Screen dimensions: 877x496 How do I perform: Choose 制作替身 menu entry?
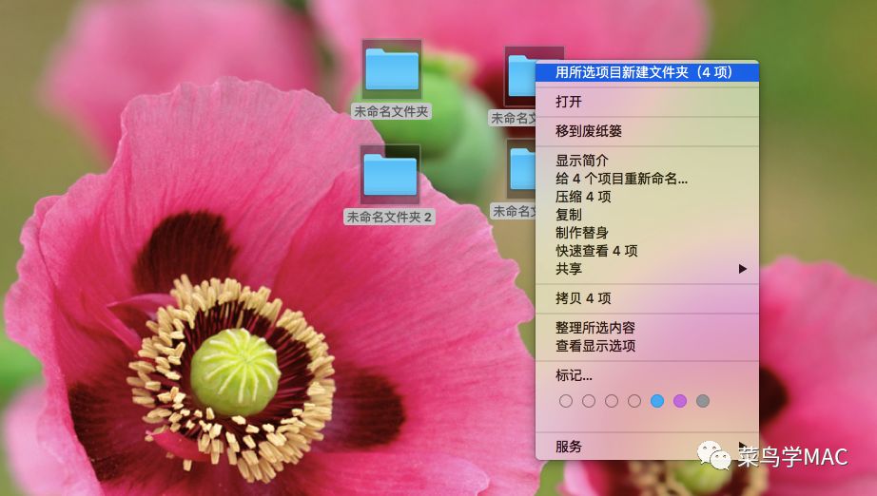[647, 233]
